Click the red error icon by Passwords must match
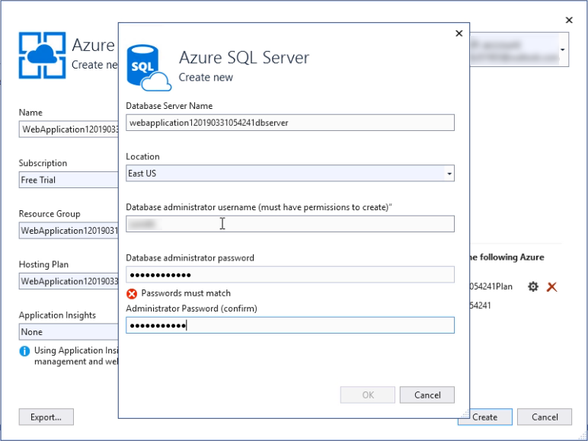This screenshot has width=588, height=441. [x=132, y=293]
